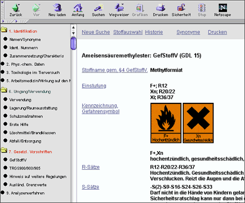Open Schutzmaßnahmen entry
This screenshot has width=245, height=203.
pos(26,116)
